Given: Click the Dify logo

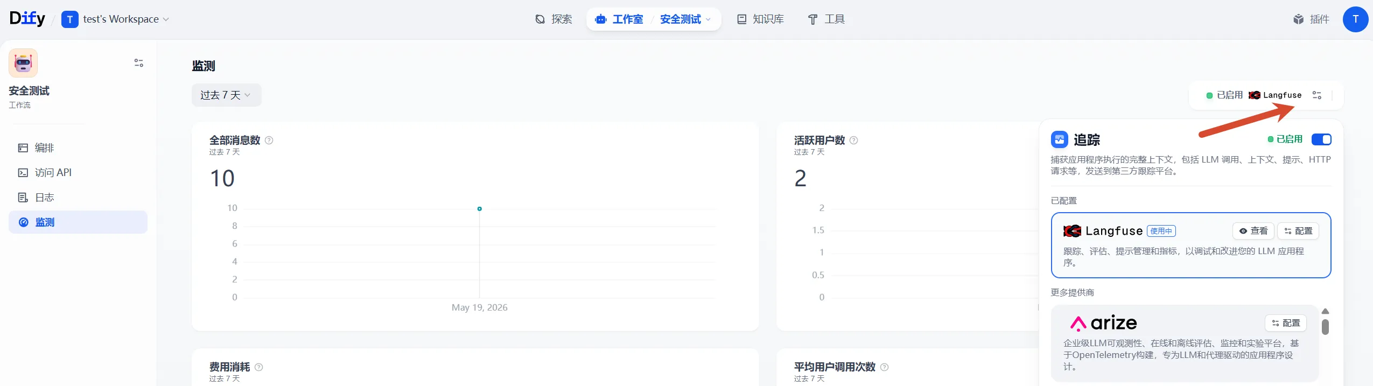Looking at the screenshot, I should click(x=27, y=18).
